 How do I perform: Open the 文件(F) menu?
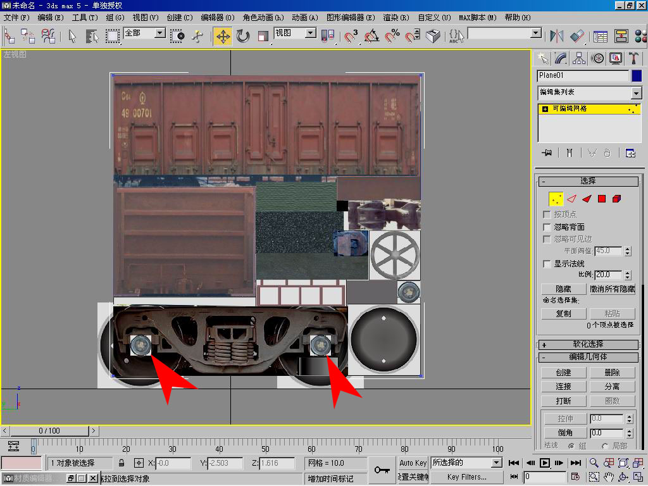[x=16, y=18]
